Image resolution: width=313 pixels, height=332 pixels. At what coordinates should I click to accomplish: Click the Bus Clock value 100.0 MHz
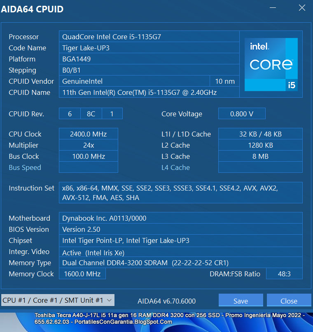pyautogui.click(x=89, y=156)
